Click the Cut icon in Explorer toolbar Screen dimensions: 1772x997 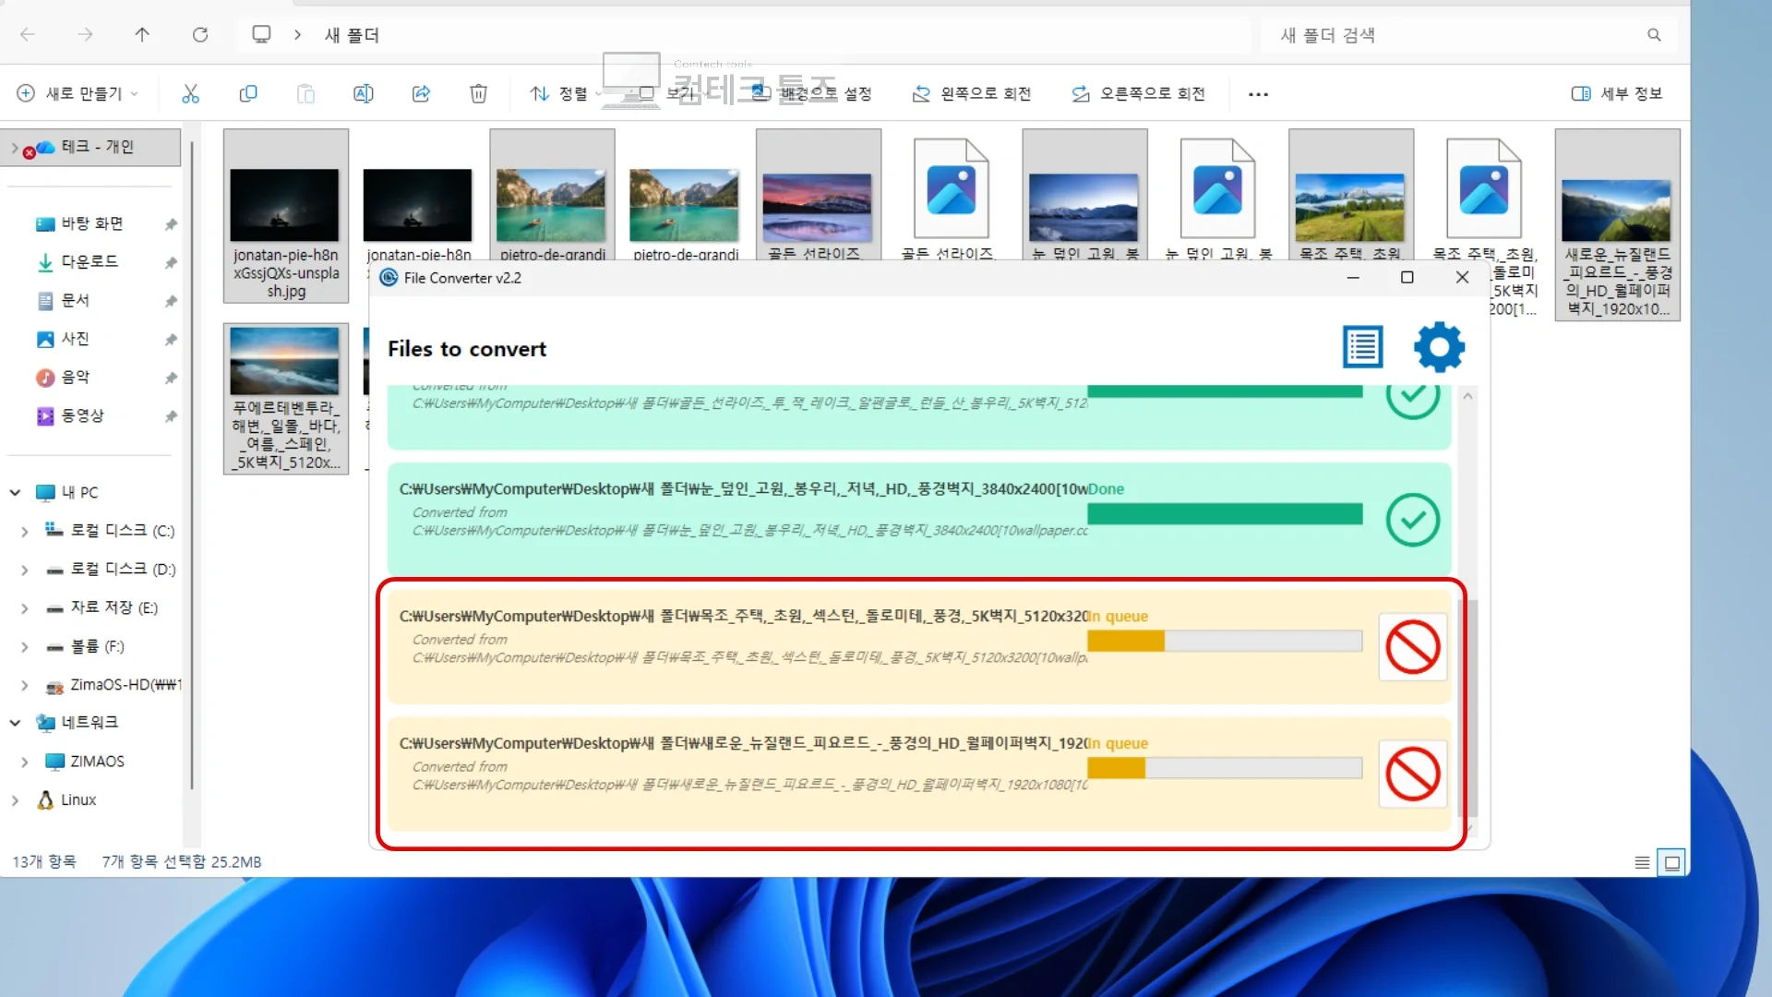point(190,93)
